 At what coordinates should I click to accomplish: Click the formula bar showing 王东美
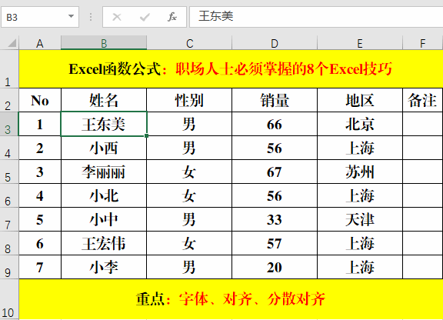point(316,17)
